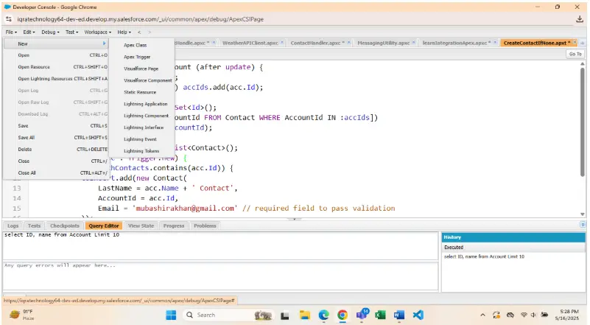Create new Lightning Interface
The height and width of the screenshot is (325, 590).
pos(142,127)
